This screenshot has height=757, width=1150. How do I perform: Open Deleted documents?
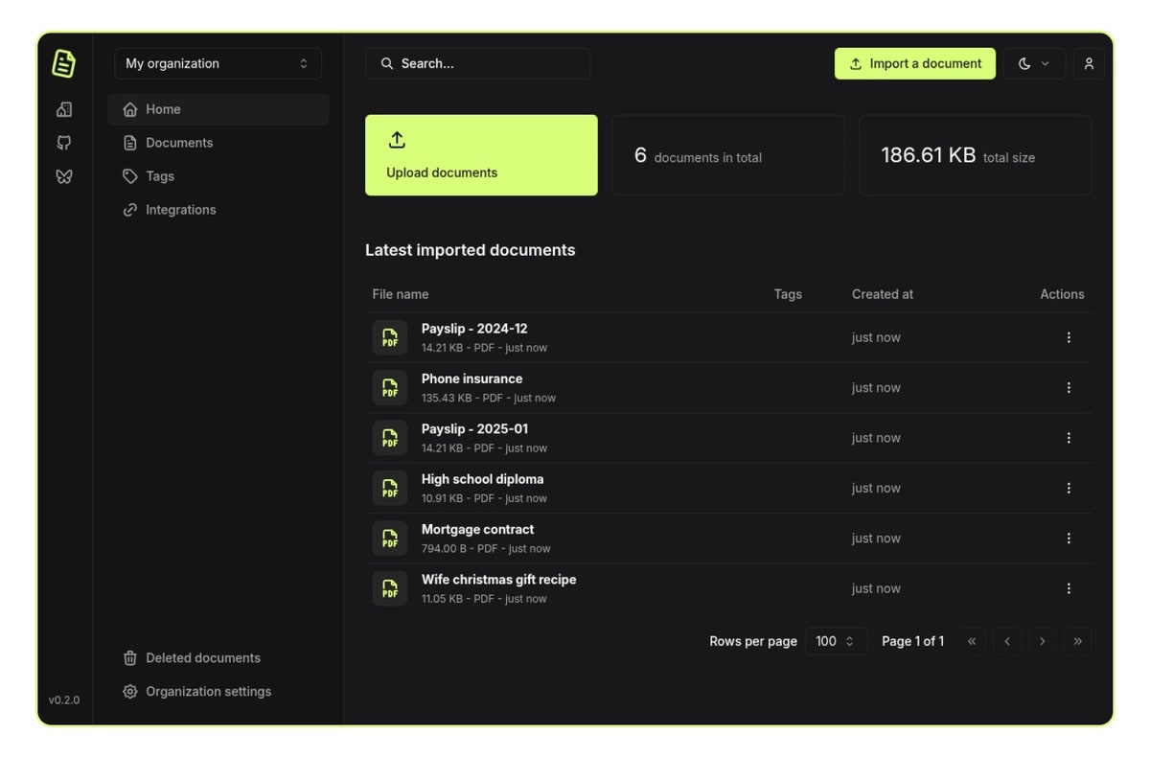tap(202, 658)
